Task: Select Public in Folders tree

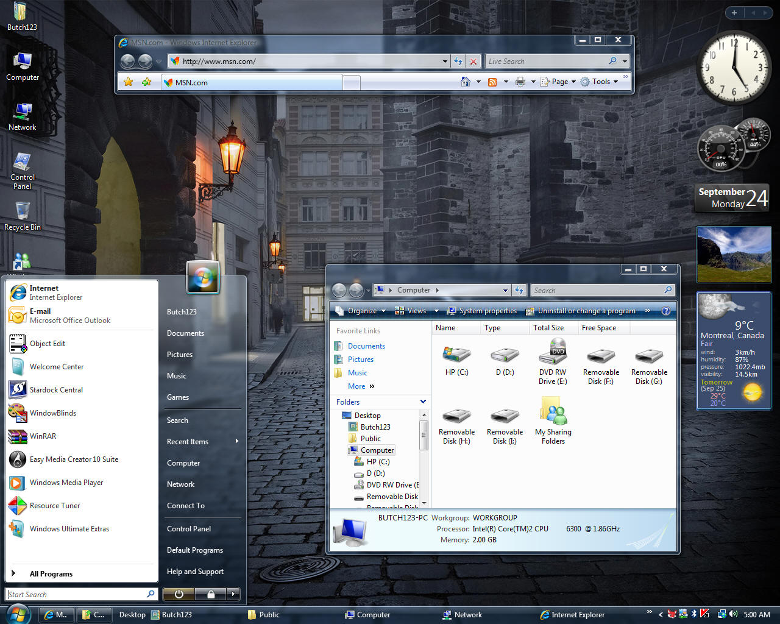Action: point(370,439)
